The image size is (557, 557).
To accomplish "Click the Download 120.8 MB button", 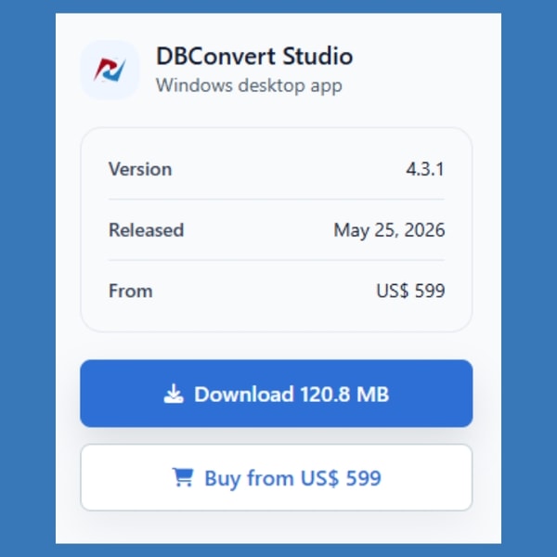I will (x=277, y=394).
